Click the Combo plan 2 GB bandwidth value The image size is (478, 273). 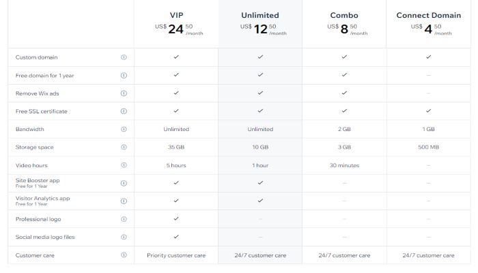coord(344,129)
